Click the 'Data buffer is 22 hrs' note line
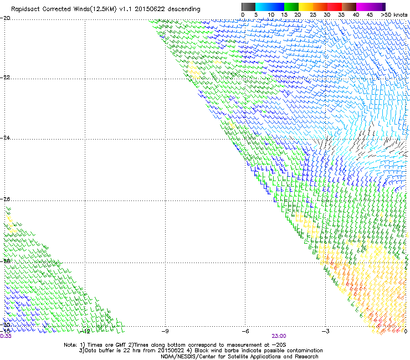 tap(201, 351)
